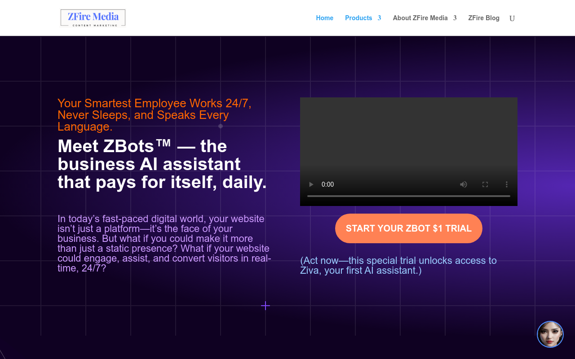
Task: Expand the Products dropdown arrow
Action: tap(379, 18)
